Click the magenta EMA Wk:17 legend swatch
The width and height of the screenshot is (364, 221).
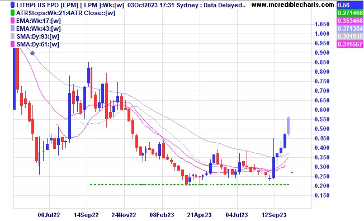tap(12, 21)
